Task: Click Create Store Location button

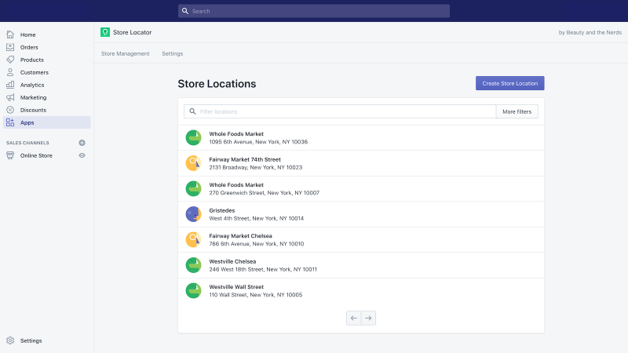Action: click(509, 83)
